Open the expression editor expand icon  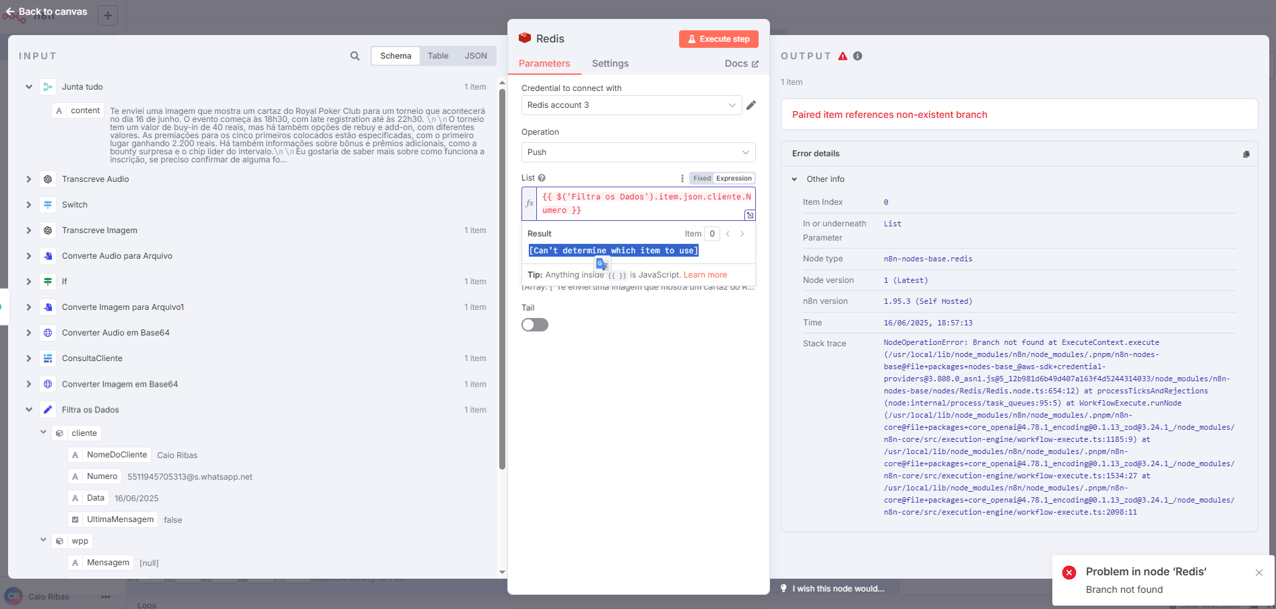click(x=749, y=215)
